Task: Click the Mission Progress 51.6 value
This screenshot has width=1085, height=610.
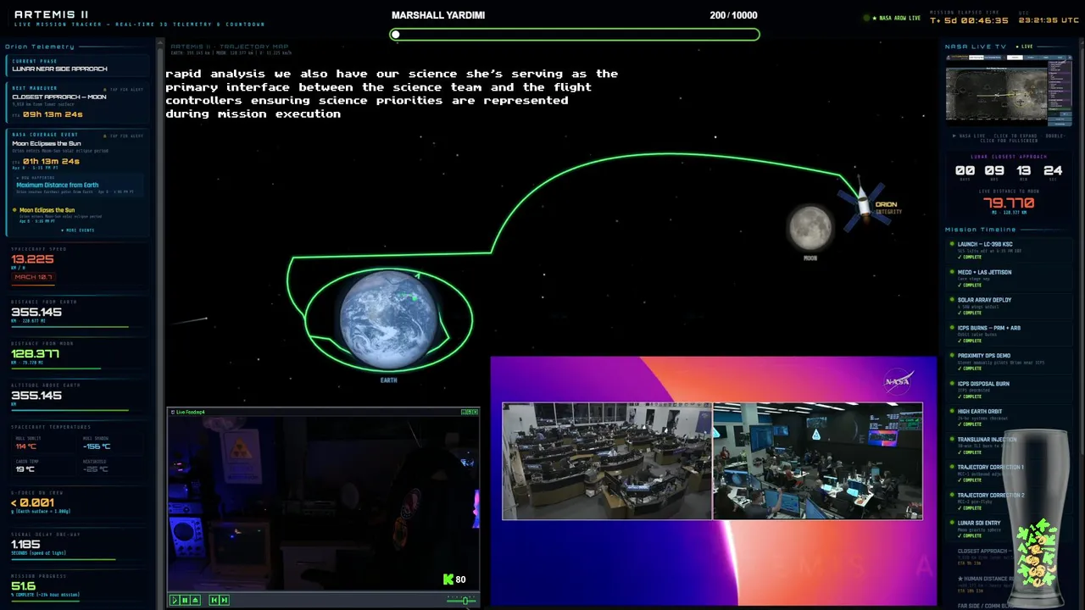Action: [24, 586]
